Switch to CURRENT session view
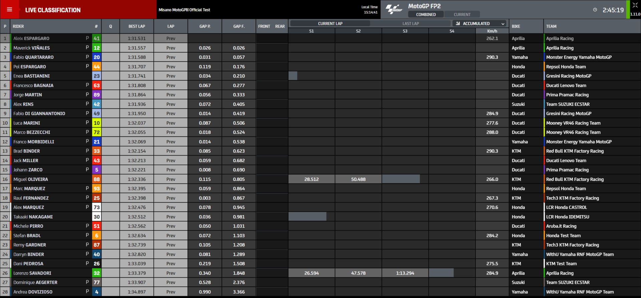This screenshot has width=641, height=298. tap(462, 14)
